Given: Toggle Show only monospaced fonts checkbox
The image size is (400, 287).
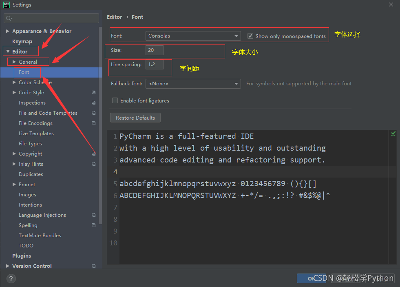Looking at the screenshot, I should coord(250,36).
